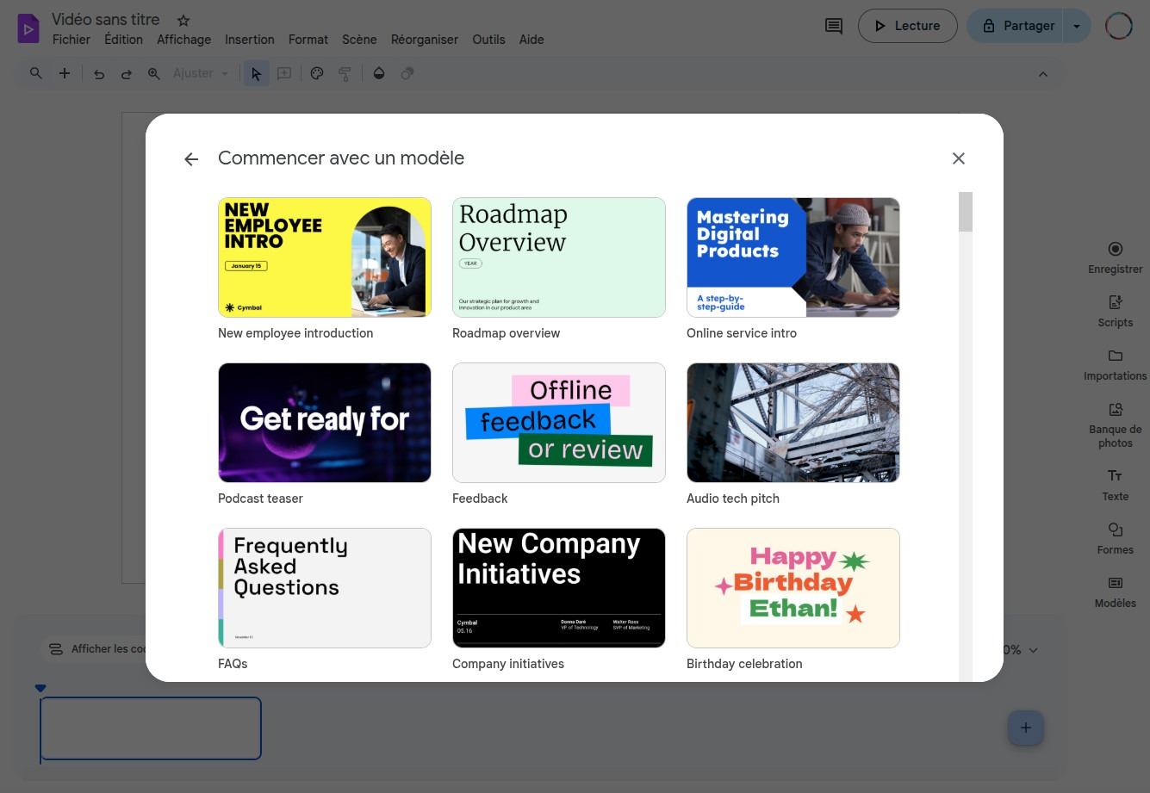Open the Formes shapes panel
Screen dimensions: 1150x793
1115,538
